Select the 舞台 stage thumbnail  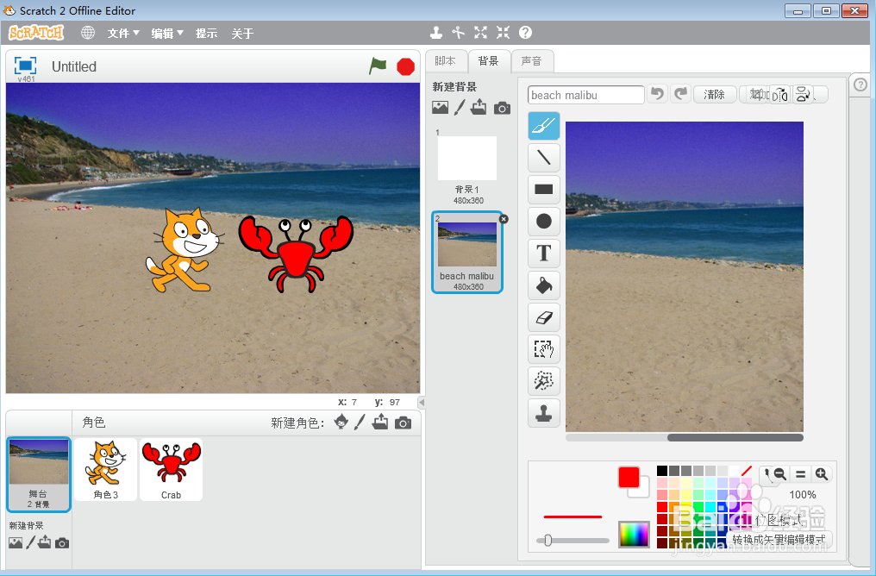[39, 474]
